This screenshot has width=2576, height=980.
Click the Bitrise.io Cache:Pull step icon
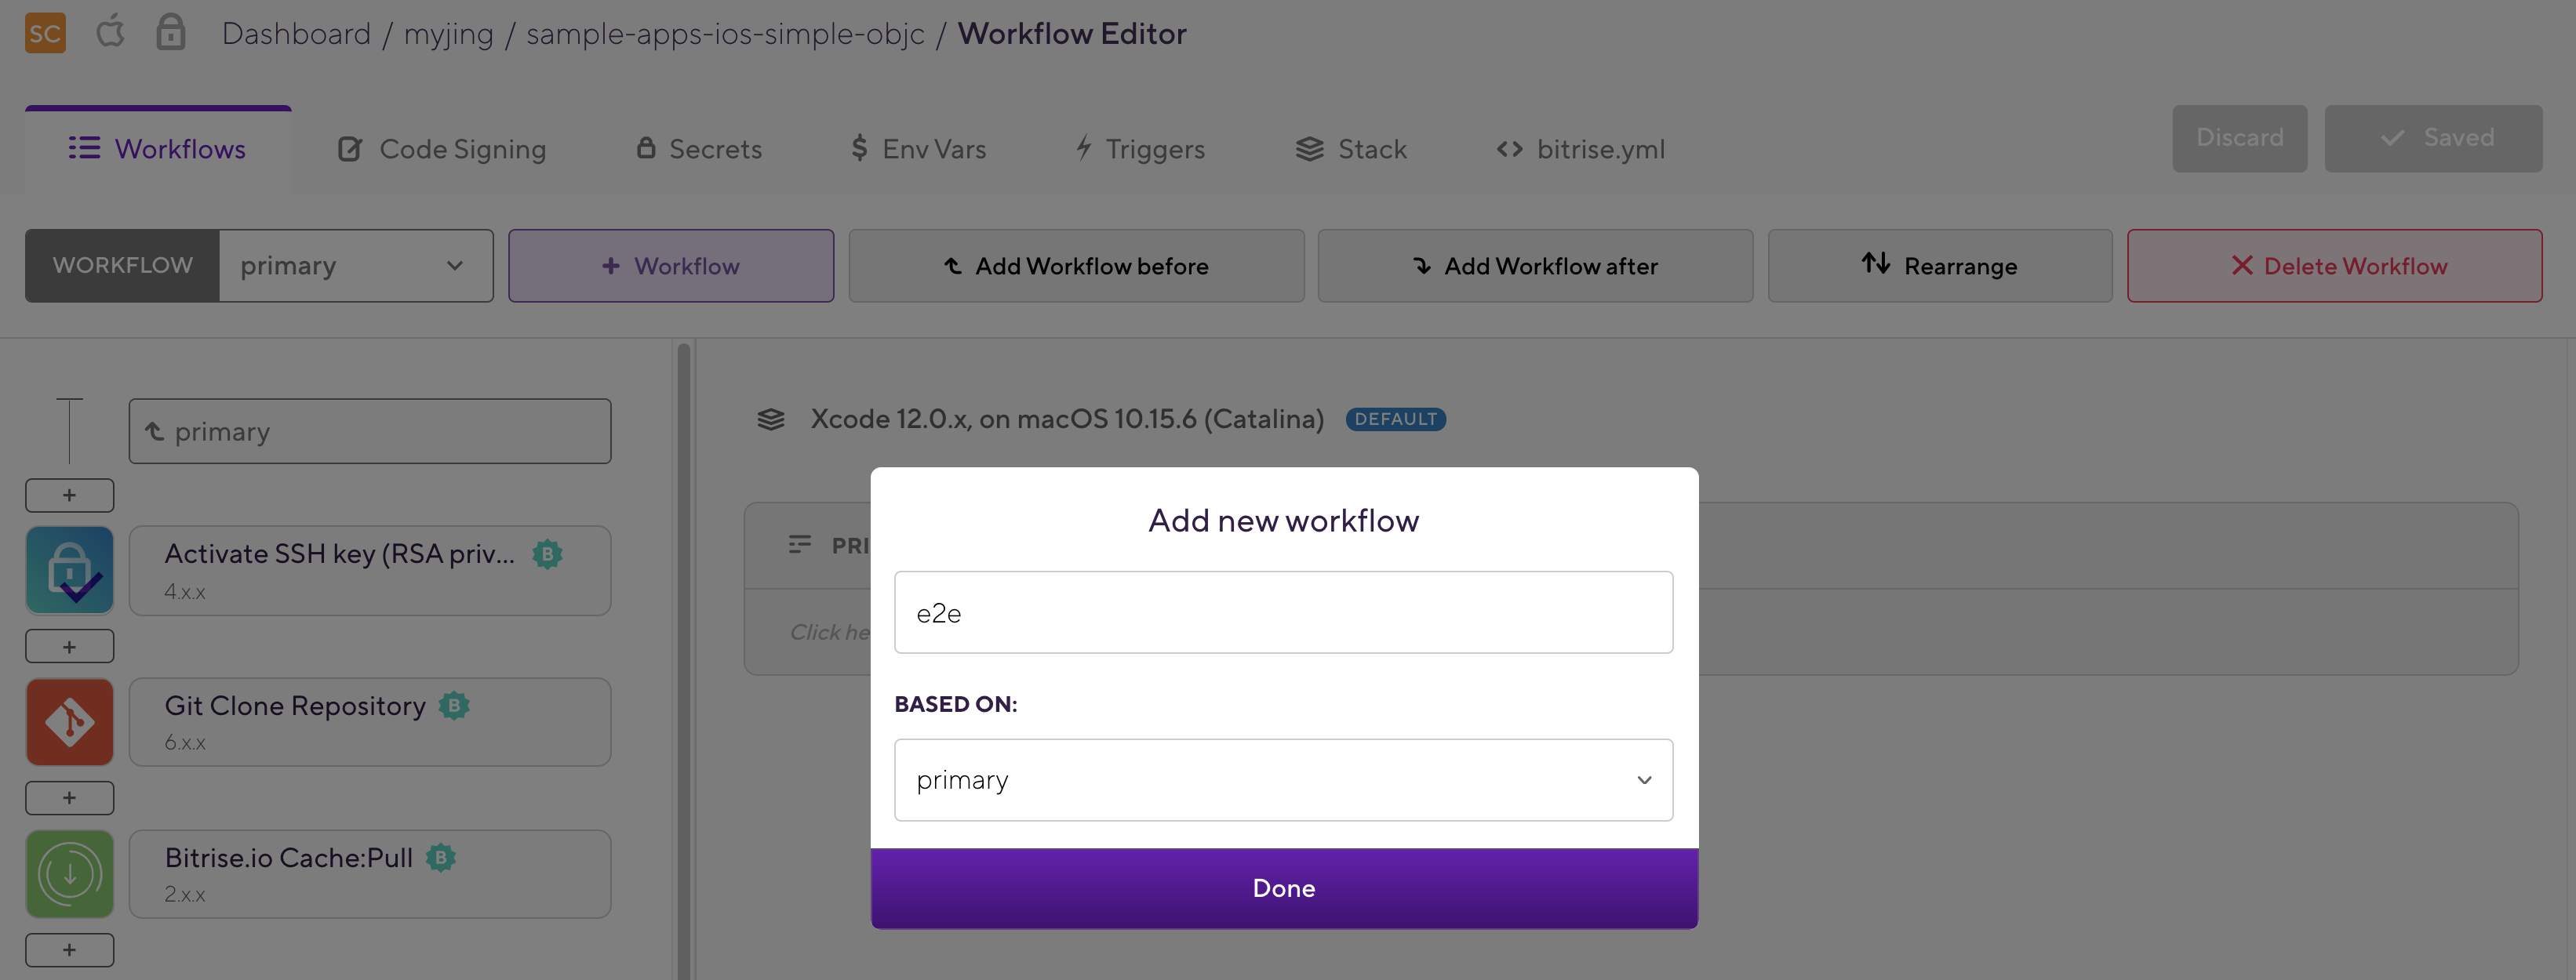[x=69, y=874]
